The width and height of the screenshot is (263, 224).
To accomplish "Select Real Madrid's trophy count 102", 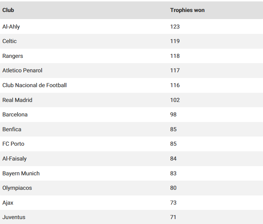I will [175, 100].
